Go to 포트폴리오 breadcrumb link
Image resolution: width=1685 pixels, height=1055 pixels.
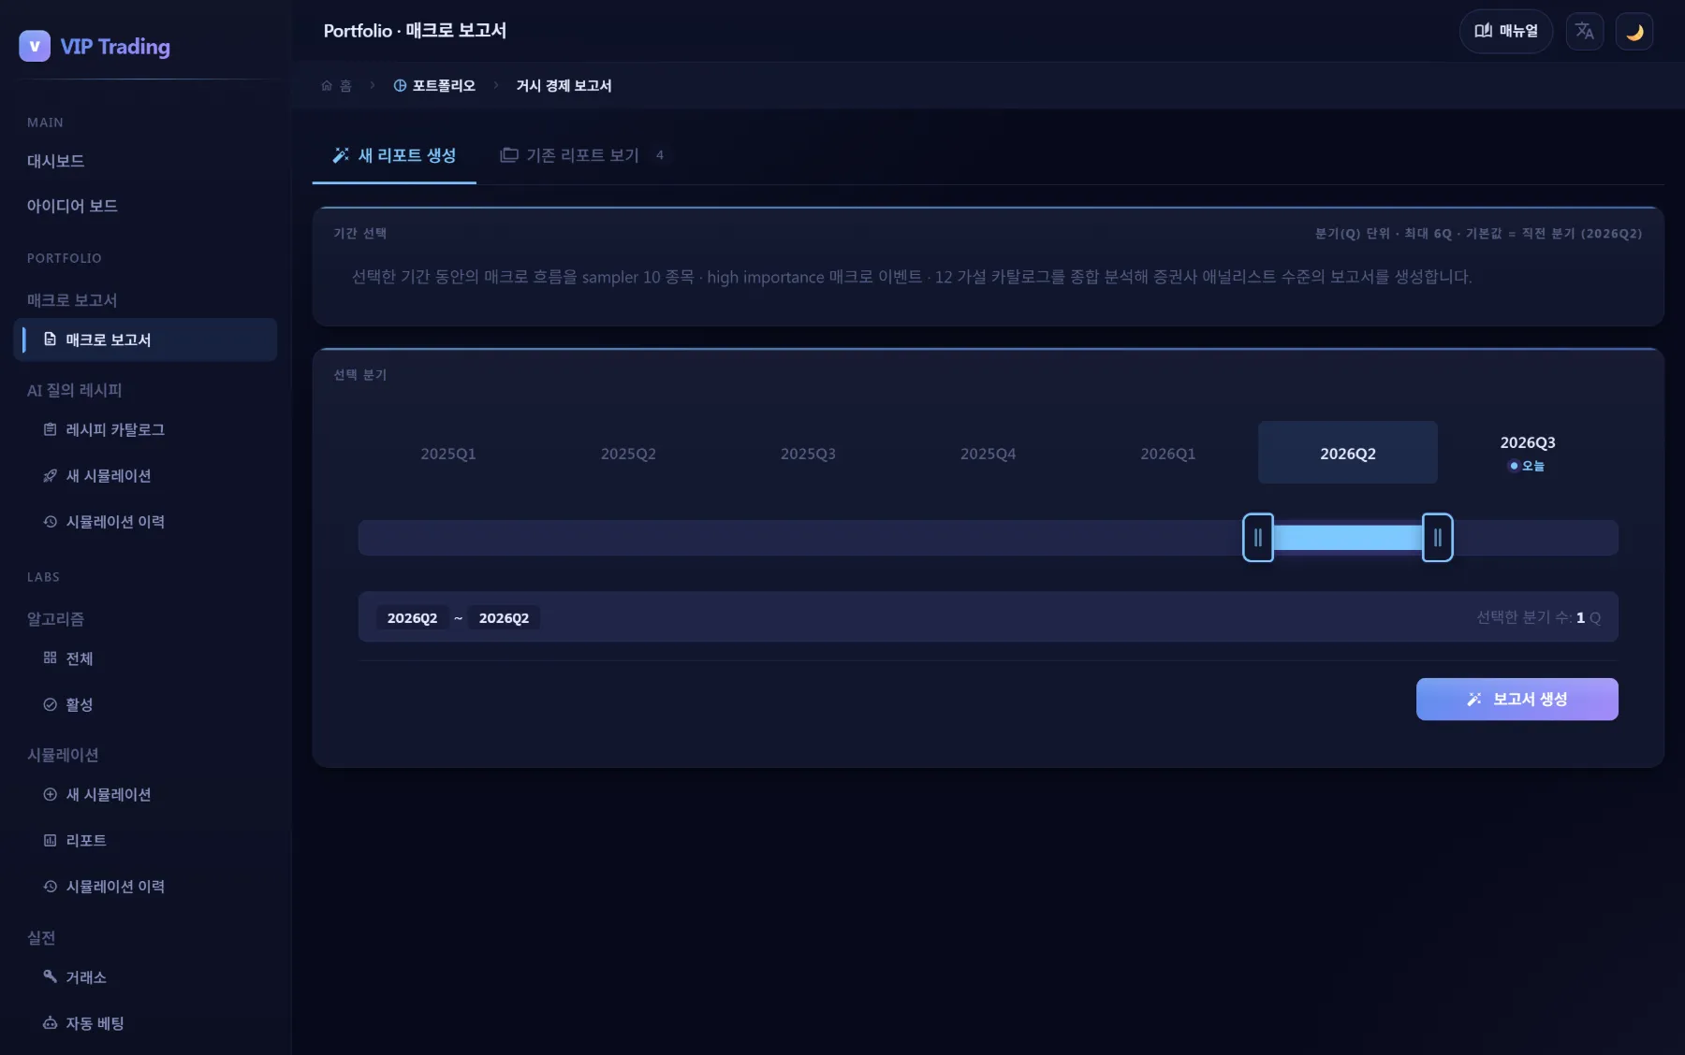[x=434, y=85]
